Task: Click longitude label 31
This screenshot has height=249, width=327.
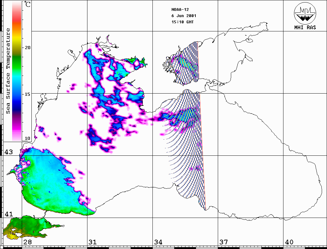Action: 93,242
